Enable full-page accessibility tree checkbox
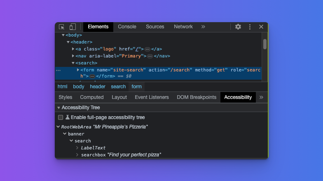 point(61,117)
